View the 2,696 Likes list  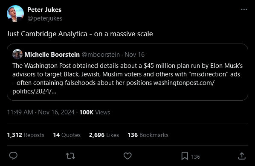(x=104, y=135)
